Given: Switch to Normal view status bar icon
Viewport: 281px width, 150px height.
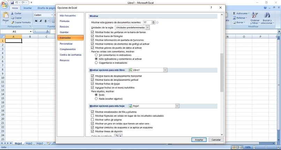Looking at the screenshot, I should point(233,147).
